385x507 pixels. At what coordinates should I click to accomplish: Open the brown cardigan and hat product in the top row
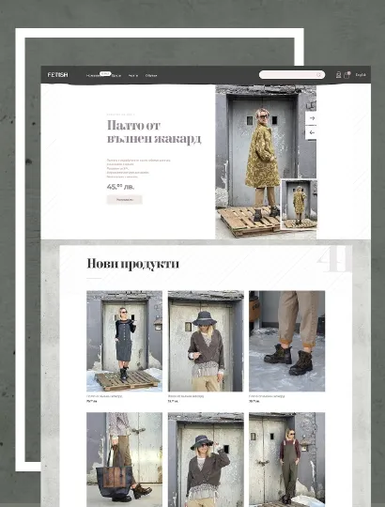coord(206,341)
